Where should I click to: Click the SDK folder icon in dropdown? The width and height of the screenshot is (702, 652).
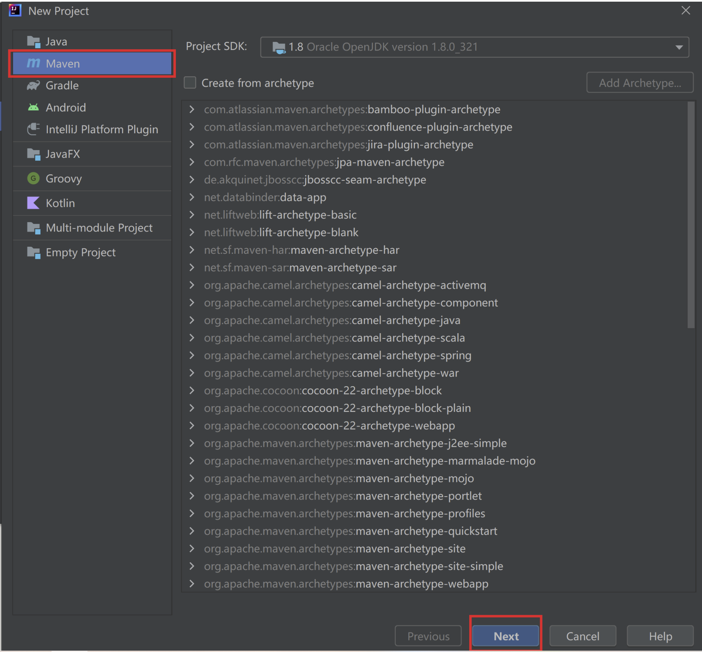click(279, 47)
